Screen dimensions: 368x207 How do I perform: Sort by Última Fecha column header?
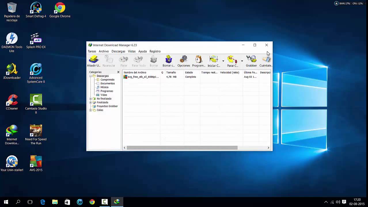(x=251, y=72)
